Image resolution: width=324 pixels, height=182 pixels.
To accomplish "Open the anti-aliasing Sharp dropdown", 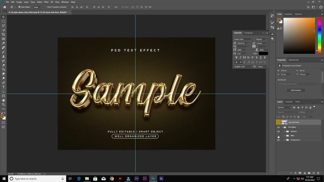I will pyautogui.click(x=262, y=67).
